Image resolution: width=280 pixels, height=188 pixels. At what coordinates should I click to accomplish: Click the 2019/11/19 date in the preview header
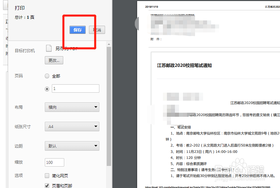point(152,7)
